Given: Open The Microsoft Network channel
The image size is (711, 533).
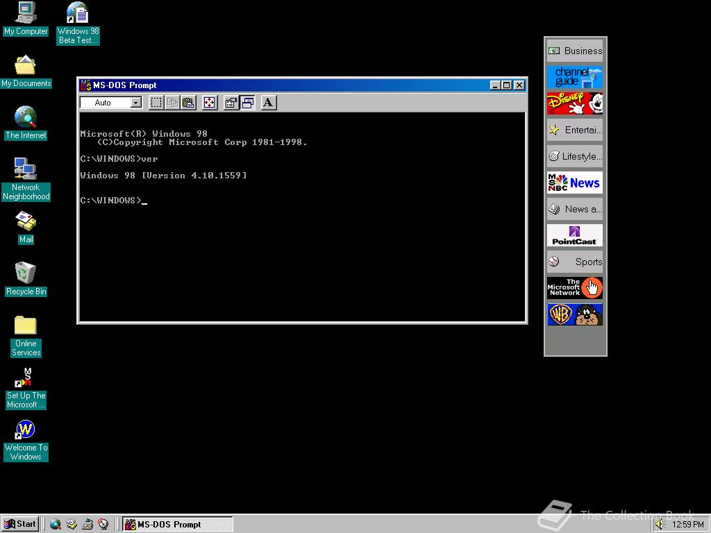Looking at the screenshot, I should coord(575,288).
